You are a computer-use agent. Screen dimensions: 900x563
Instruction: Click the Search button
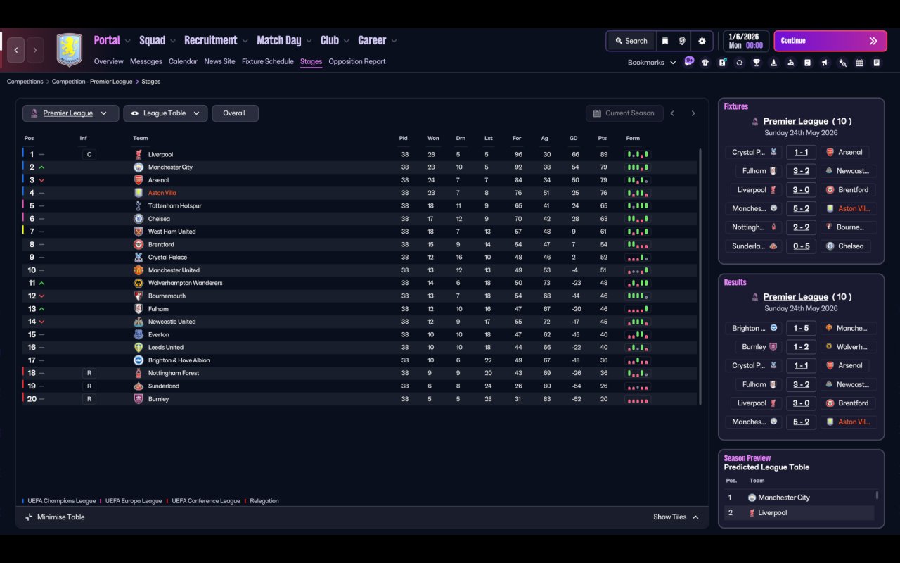(x=631, y=41)
